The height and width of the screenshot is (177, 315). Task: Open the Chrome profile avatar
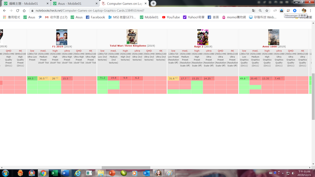coord(304,10)
